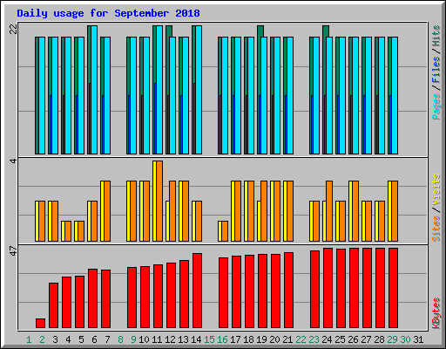Click the 'Files' legend label
446x349 pixels.
[x=436, y=70]
